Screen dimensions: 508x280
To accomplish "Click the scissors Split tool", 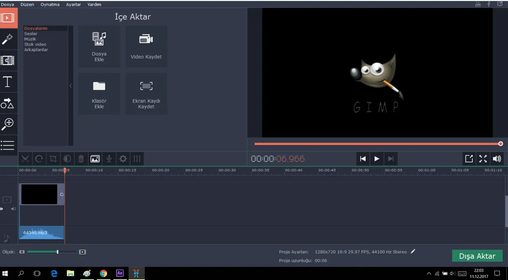I will pos(25,159).
